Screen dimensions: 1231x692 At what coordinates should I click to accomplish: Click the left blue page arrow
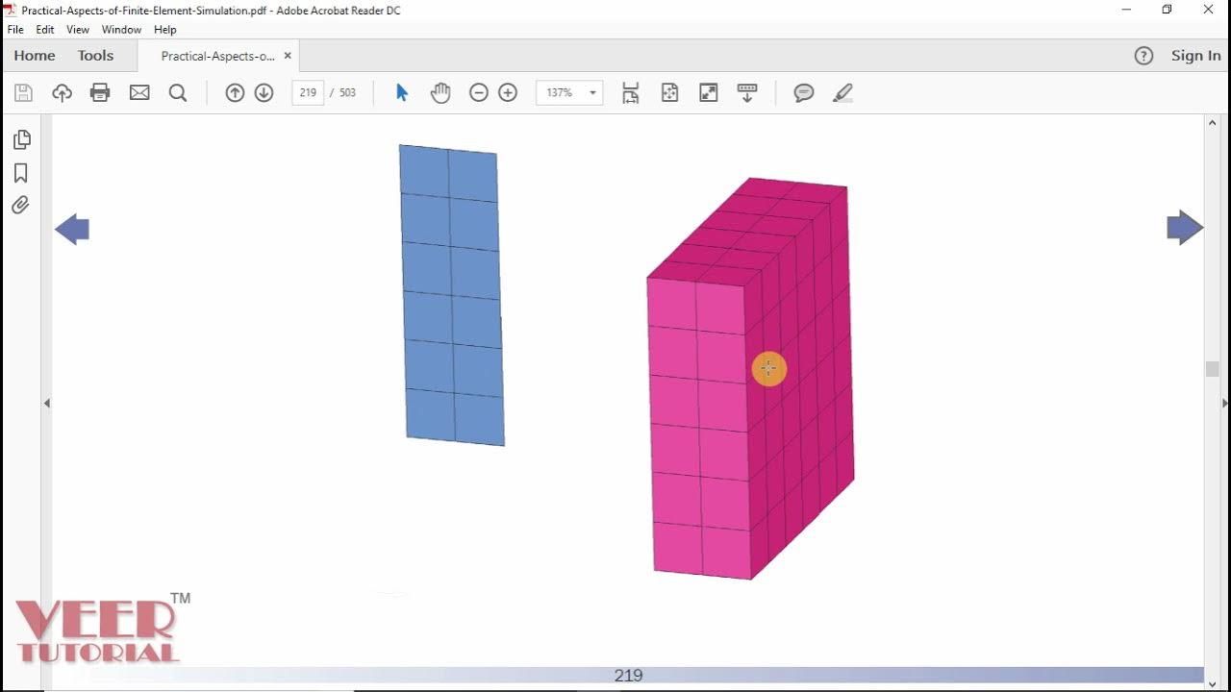pos(72,230)
